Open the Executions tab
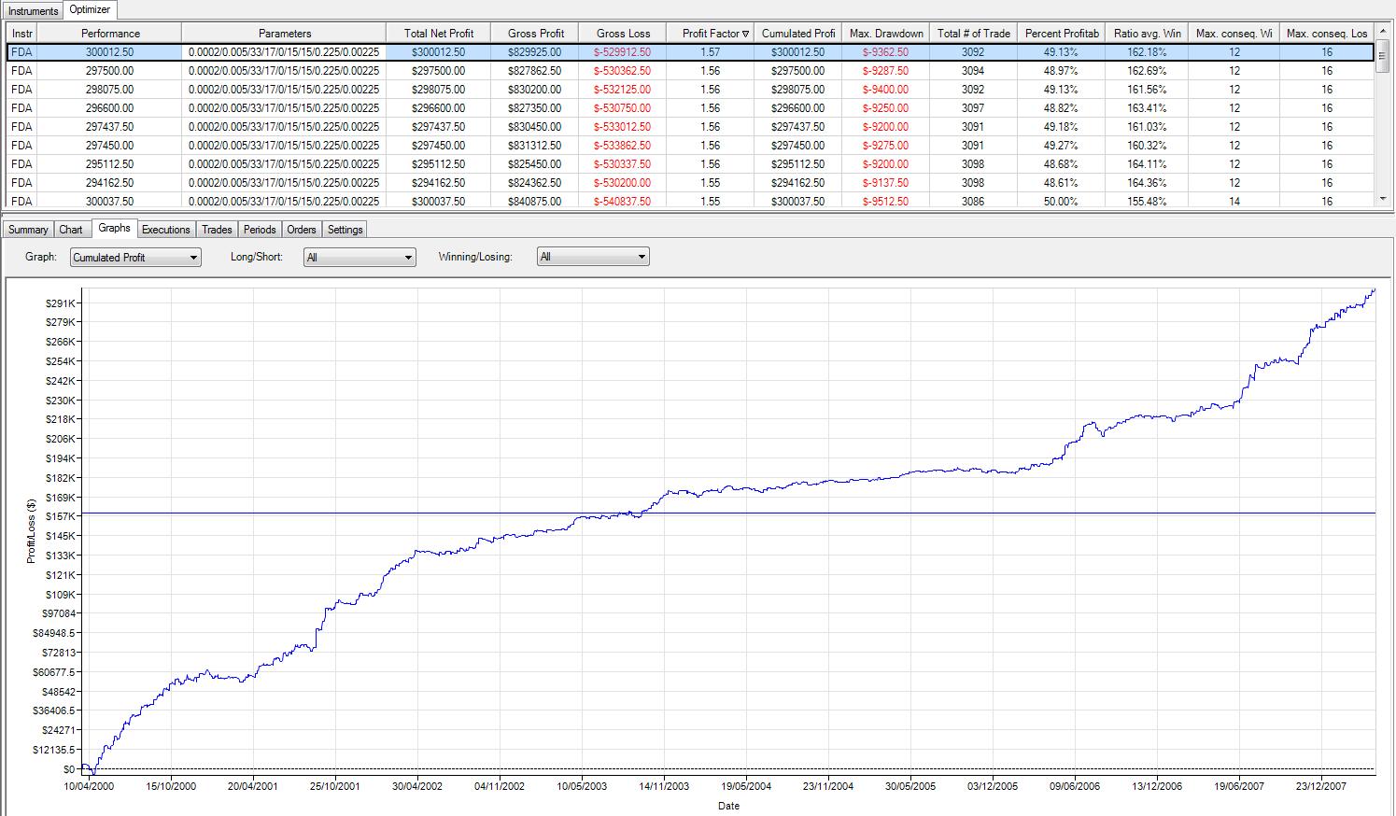Viewport: 1396px width, 816px height. 165,230
